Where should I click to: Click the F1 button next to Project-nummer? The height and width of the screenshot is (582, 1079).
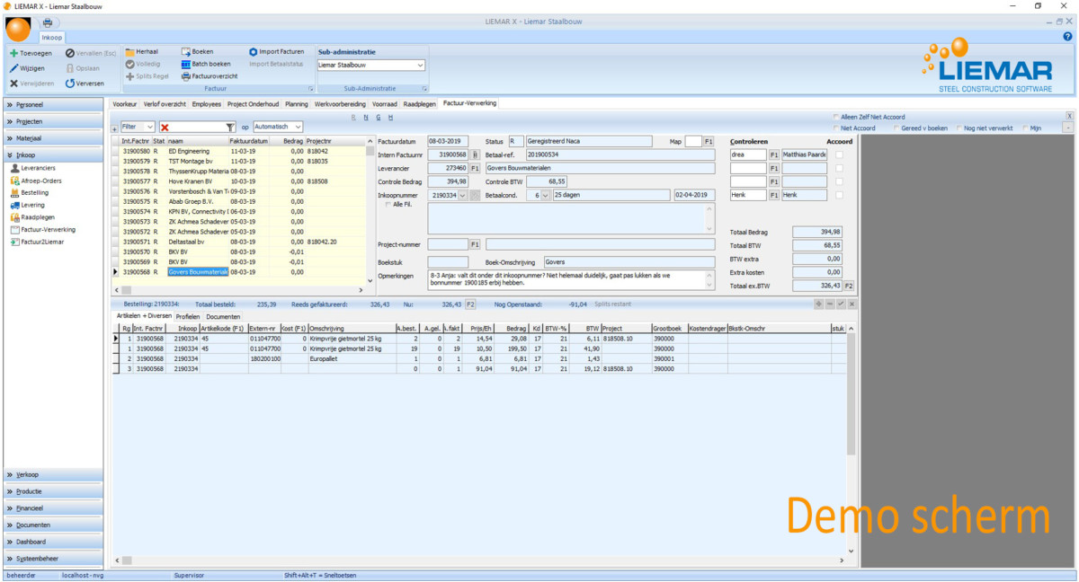(x=475, y=244)
